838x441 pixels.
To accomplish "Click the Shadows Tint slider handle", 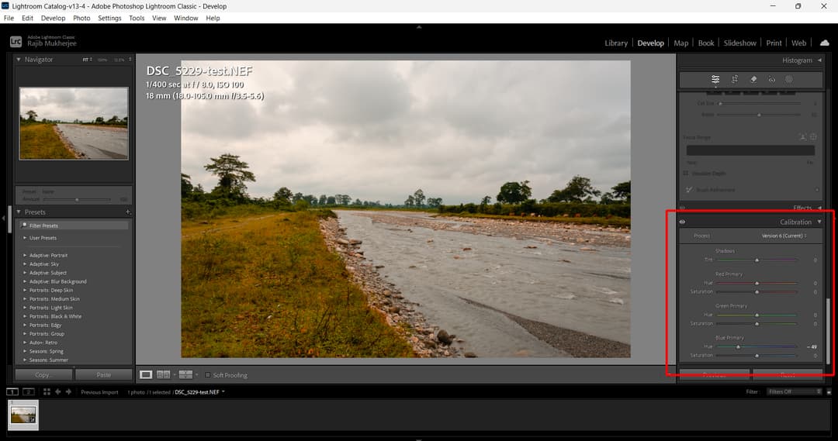I will click(x=757, y=260).
